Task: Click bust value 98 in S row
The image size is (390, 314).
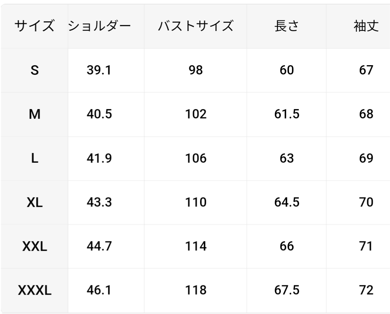Action: coord(196,70)
